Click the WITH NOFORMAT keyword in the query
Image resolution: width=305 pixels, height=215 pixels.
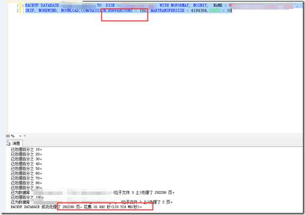(174, 5)
